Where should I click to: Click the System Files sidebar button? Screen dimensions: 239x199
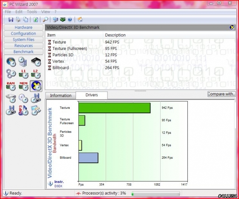(24, 40)
